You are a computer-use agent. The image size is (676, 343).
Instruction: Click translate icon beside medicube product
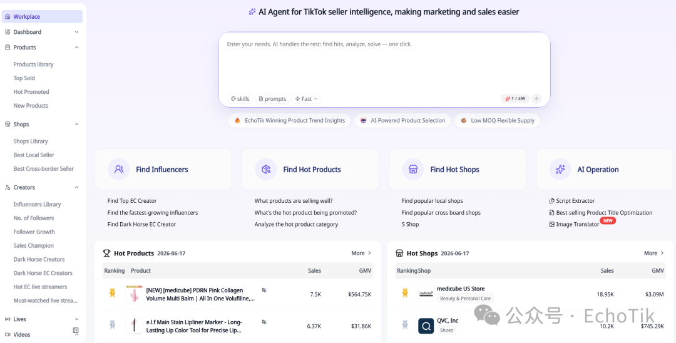click(x=264, y=290)
